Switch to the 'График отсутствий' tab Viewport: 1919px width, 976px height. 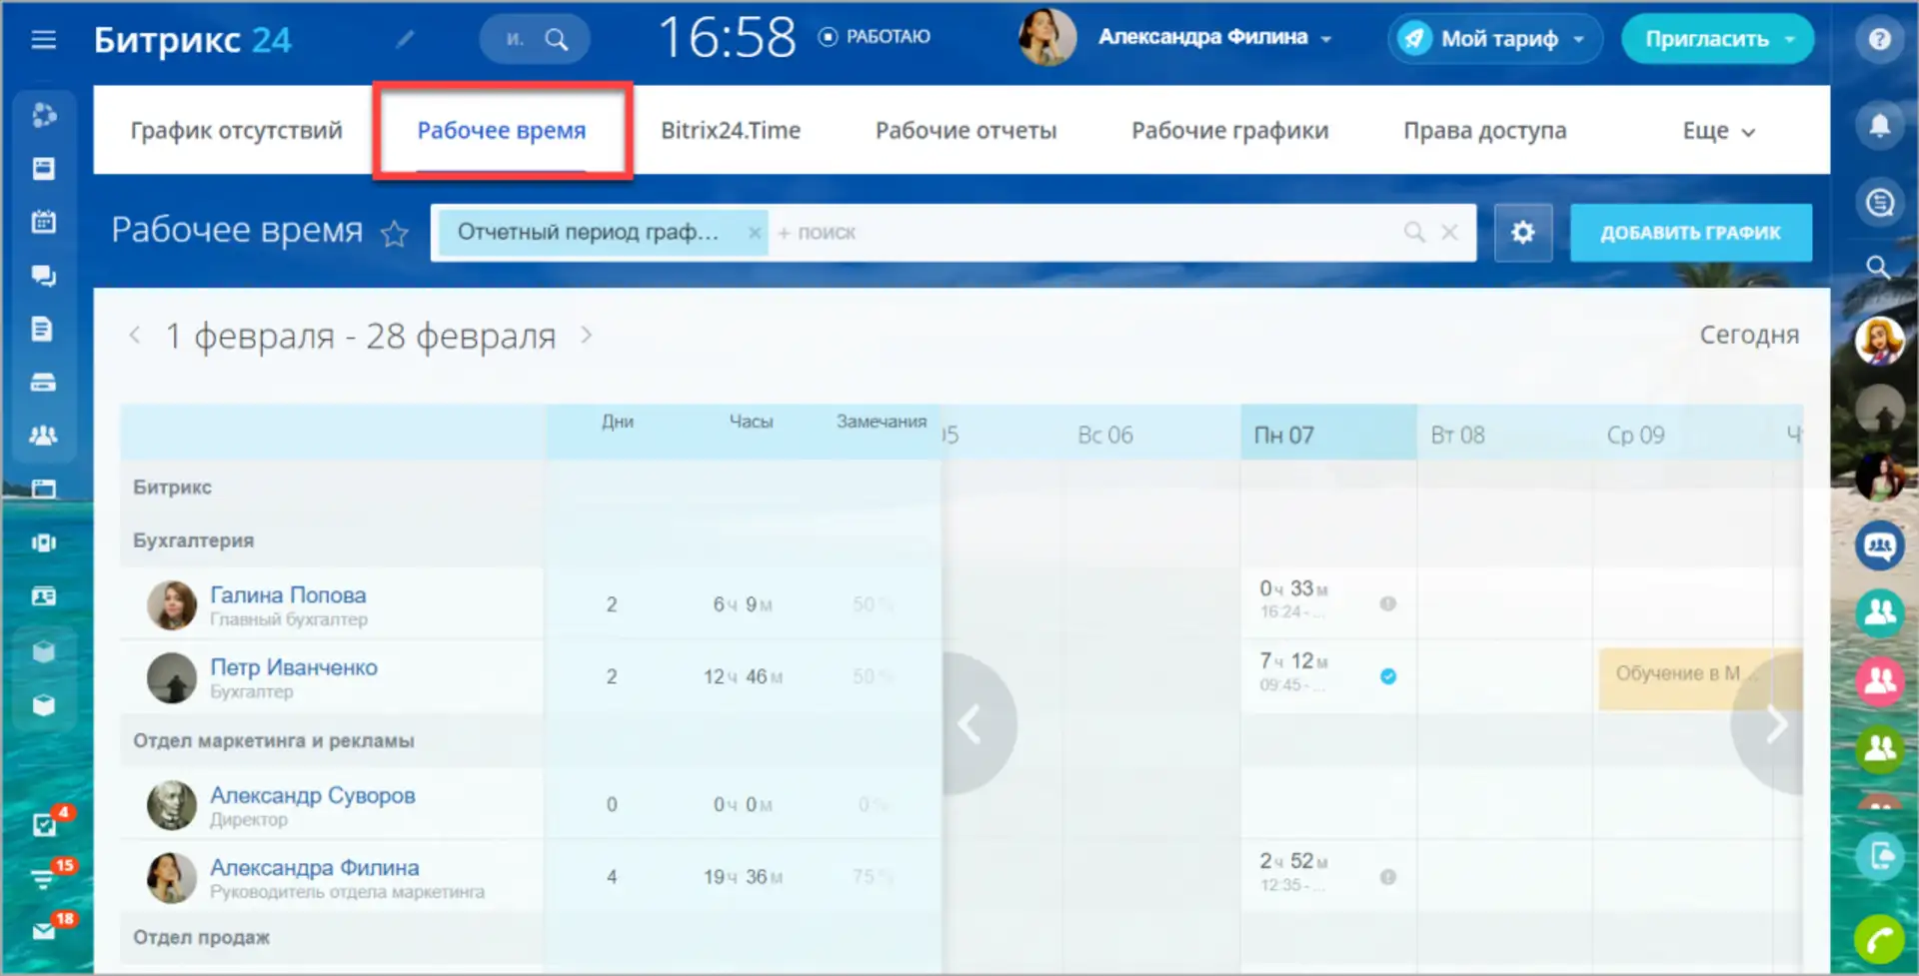click(236, 130)
